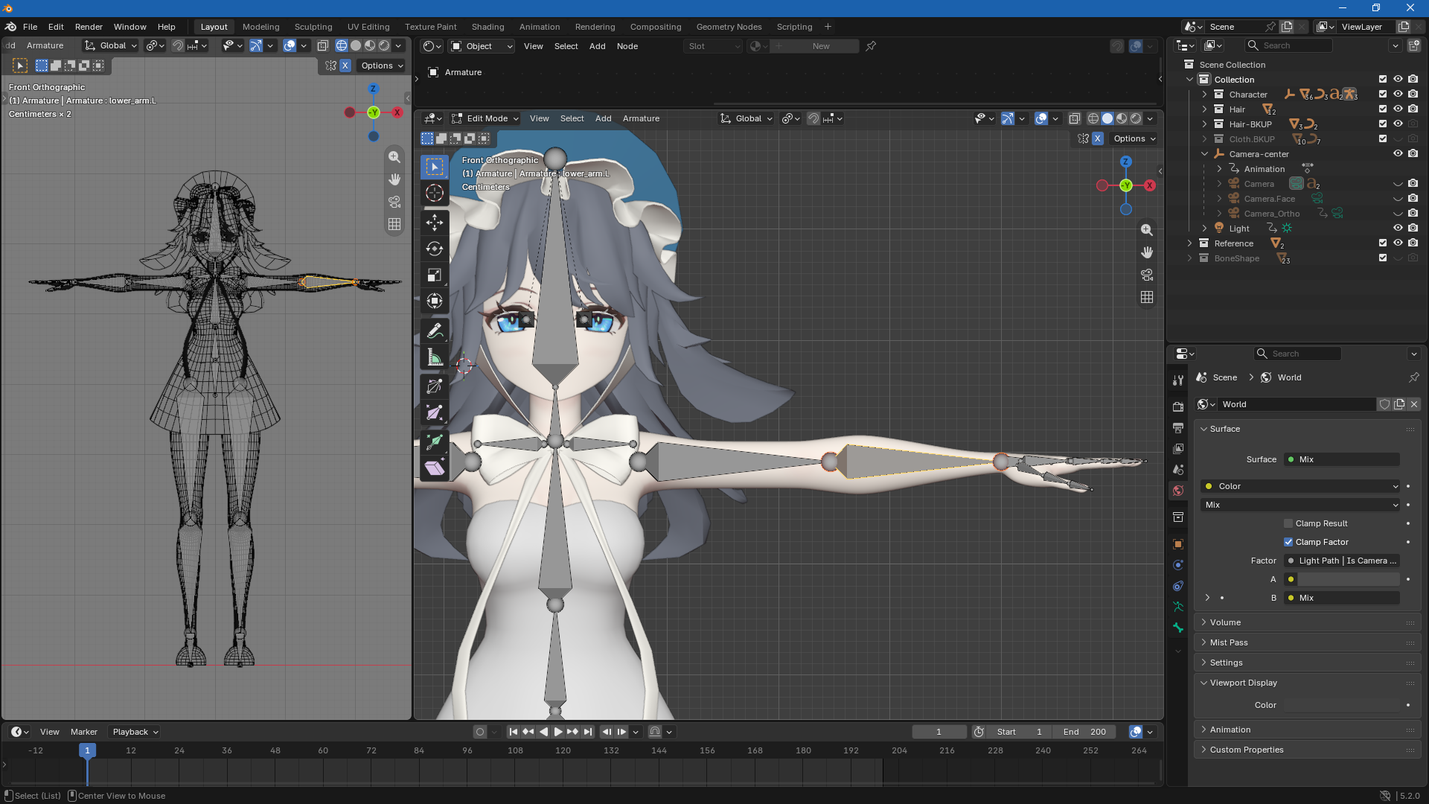Viewport: 1429px width, 804px height.
Task: Expand the Character collection tree
Action: click(1204, 95)
